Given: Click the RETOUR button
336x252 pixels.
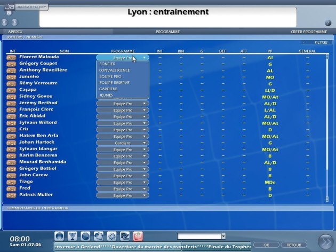Looking at the screenshot, I should pyautogui.click(x=294, y=245).
